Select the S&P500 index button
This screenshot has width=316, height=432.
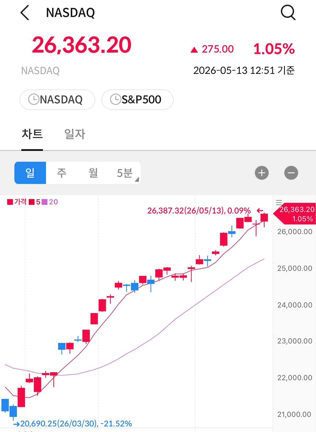pyautogui.click(x=137, y=99)
